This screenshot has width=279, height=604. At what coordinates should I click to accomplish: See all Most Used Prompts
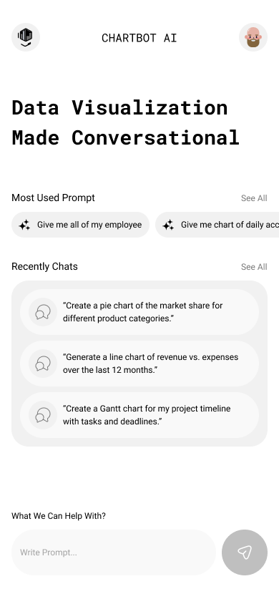[x=254, y=198]
